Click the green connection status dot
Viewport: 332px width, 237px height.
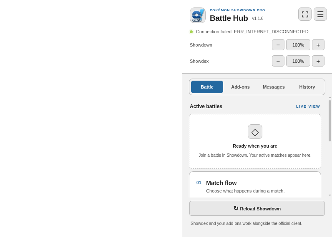pyautogui.click(x=191, y=32)
